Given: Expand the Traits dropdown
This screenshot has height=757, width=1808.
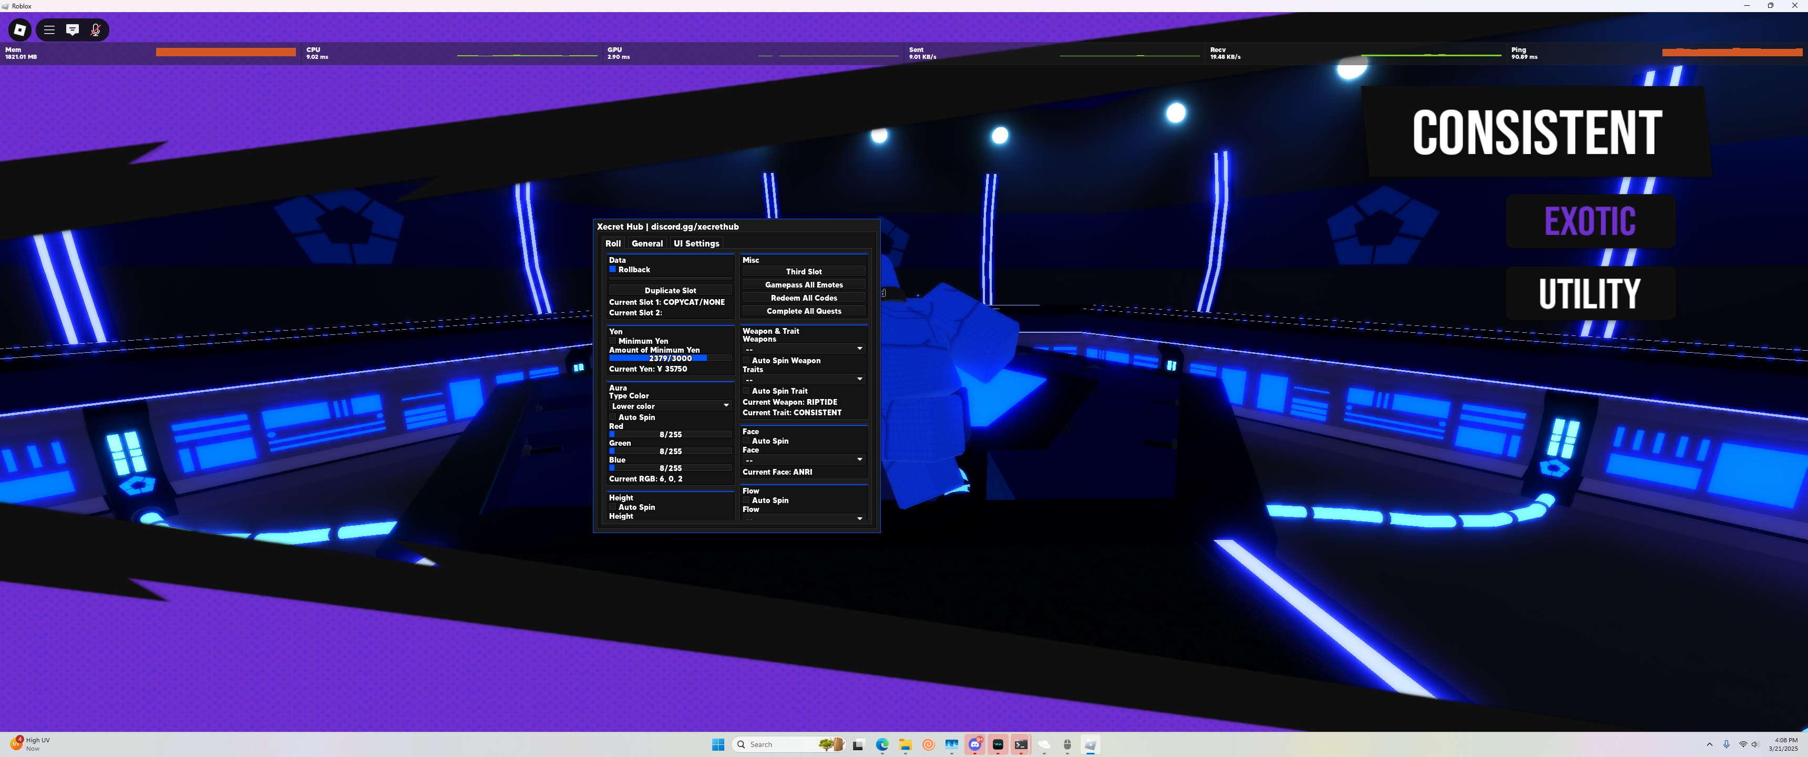Looking at the screenshot, I should point(804,379).
